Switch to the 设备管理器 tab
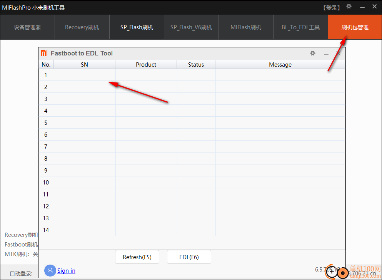 27,27
